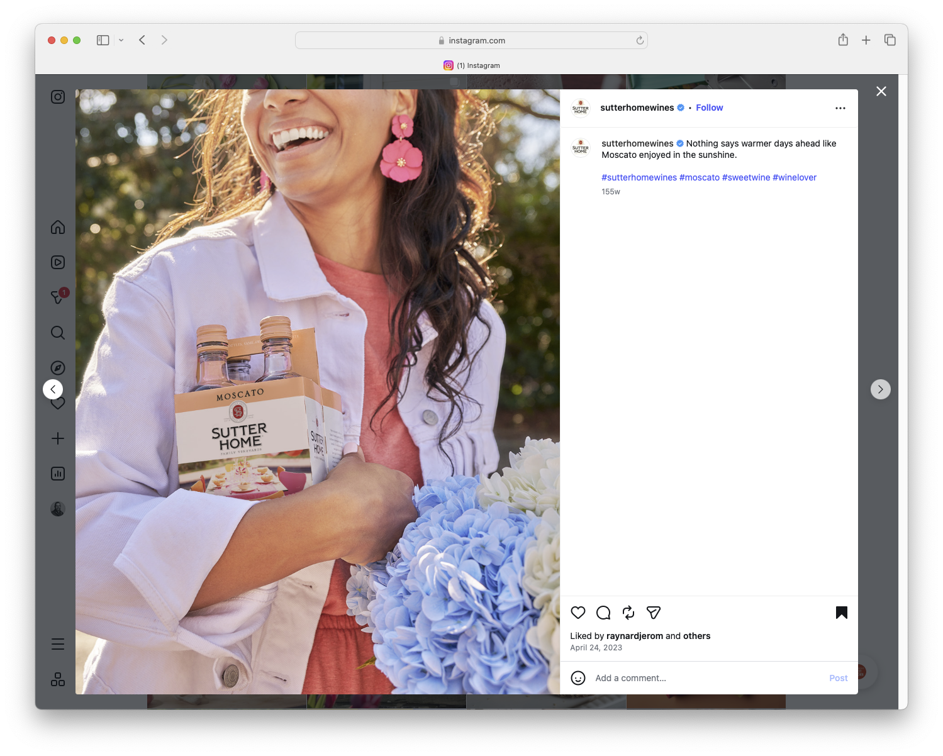
Task: Click the instagram.com address bar
Action: click(x=471, y=40)
